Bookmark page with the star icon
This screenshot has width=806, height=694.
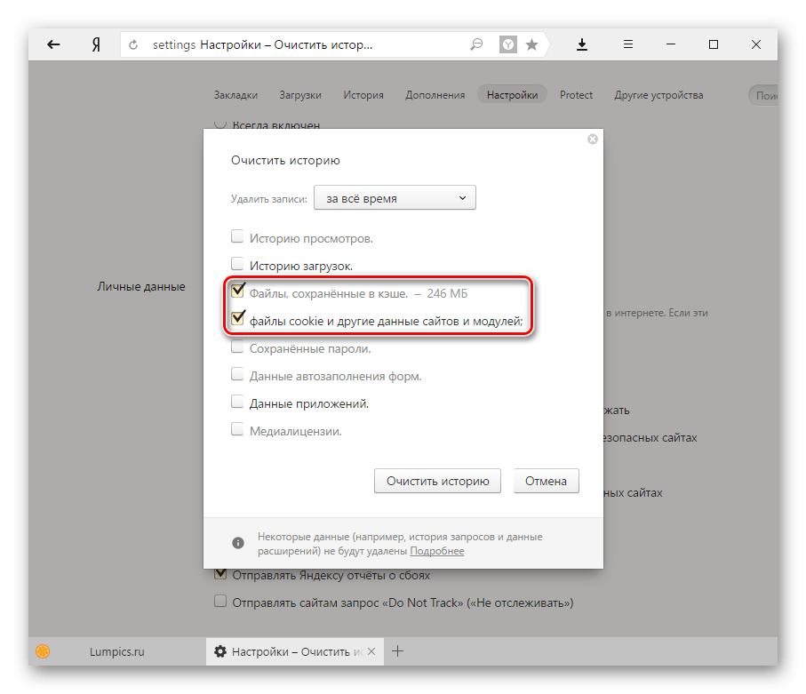click(532, 44)
